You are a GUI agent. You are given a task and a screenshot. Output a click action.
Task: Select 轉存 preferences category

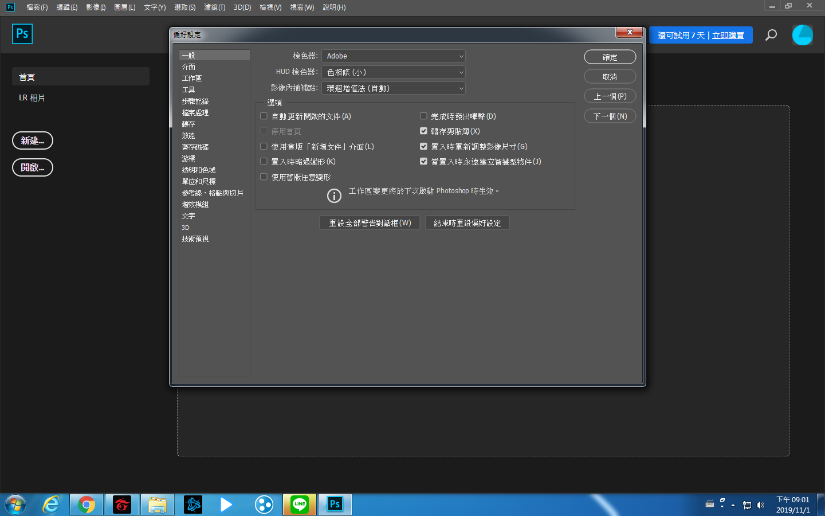214,124
